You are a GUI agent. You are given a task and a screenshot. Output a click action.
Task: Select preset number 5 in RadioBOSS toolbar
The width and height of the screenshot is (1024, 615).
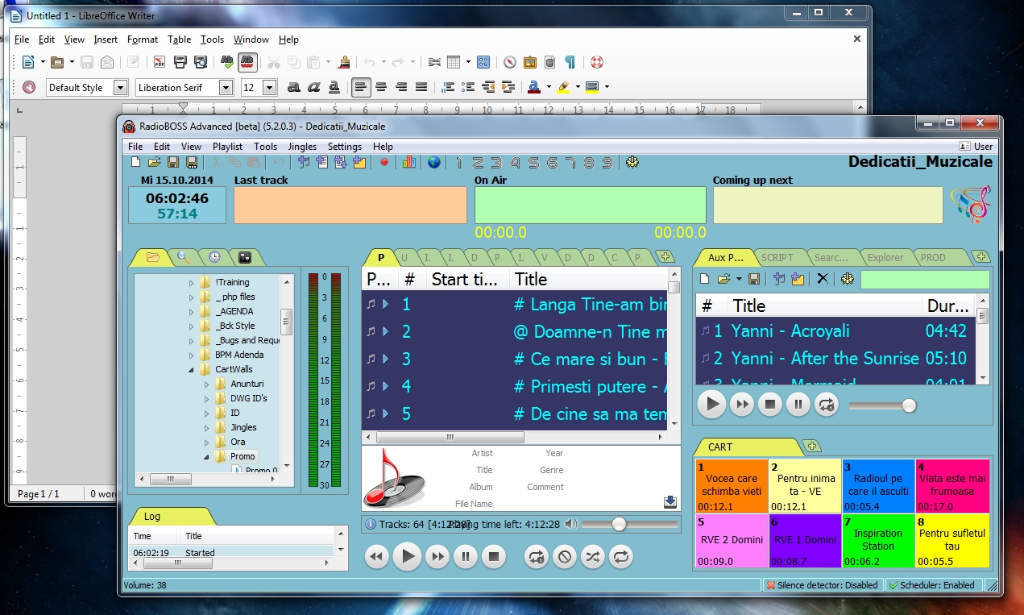pos(533,163)
